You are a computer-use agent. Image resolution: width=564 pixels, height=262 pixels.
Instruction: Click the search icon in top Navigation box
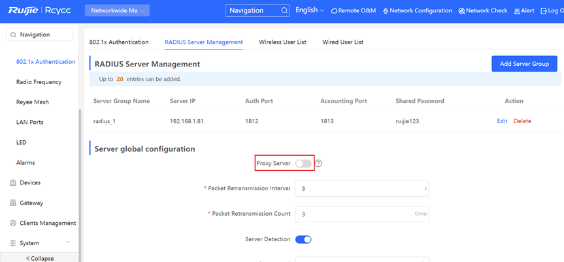284,10
